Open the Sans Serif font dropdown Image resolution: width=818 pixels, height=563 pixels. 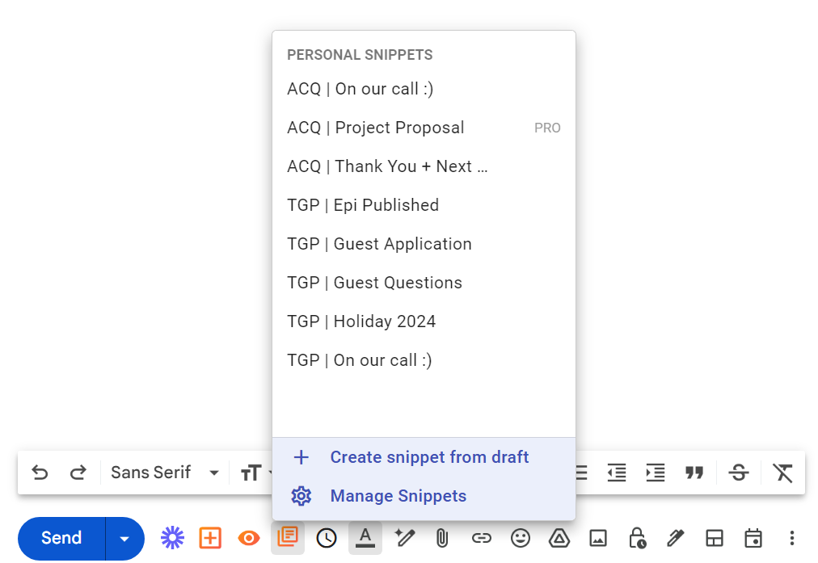tap(164, 473)
